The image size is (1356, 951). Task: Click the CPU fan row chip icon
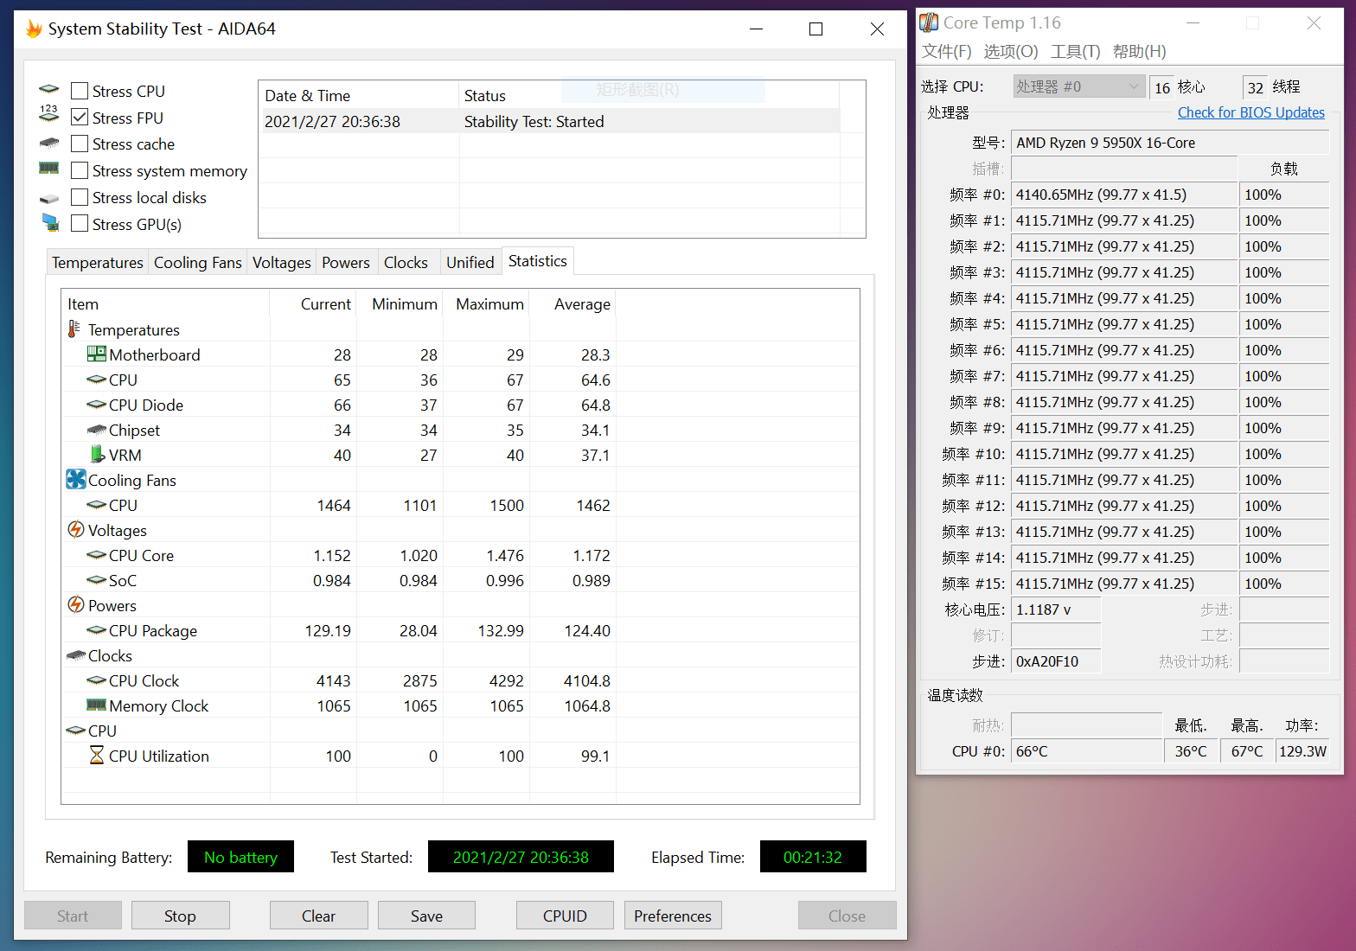(x=96, y=504)
